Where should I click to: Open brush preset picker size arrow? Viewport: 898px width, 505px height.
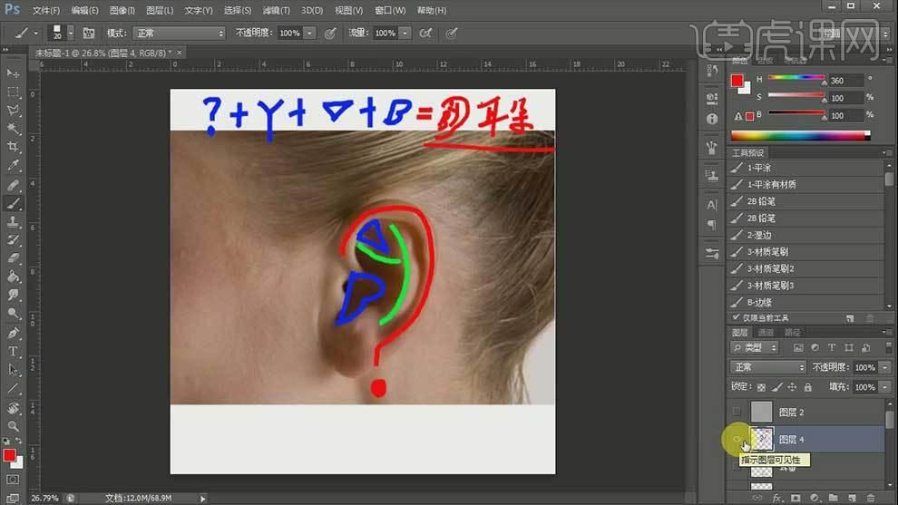coord(70,34)
